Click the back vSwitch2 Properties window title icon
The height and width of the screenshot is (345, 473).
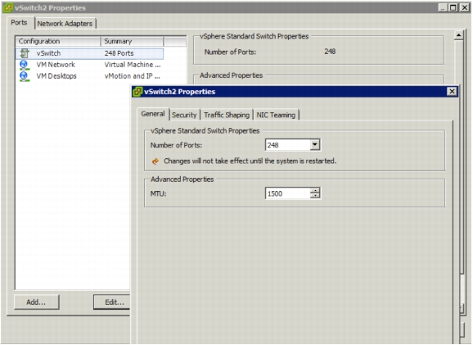(x=8, y=7)
